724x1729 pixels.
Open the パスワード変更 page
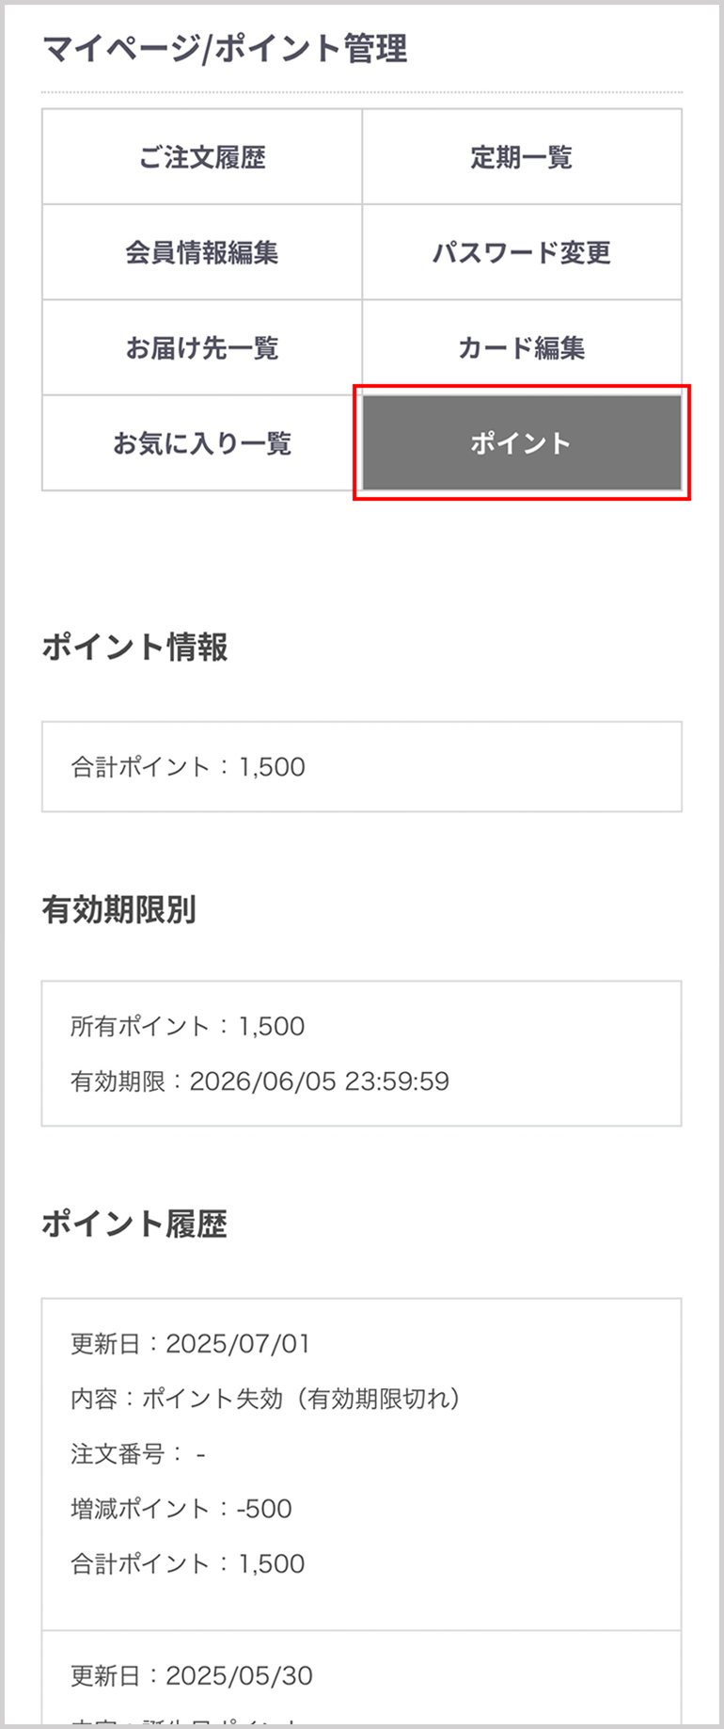click(522, 252)
